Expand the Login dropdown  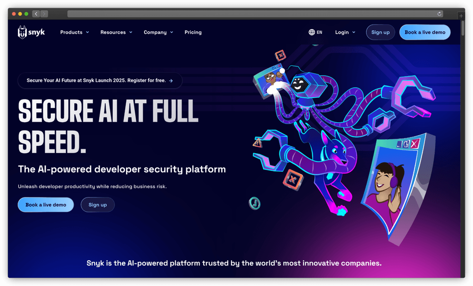tap(345, 32)
